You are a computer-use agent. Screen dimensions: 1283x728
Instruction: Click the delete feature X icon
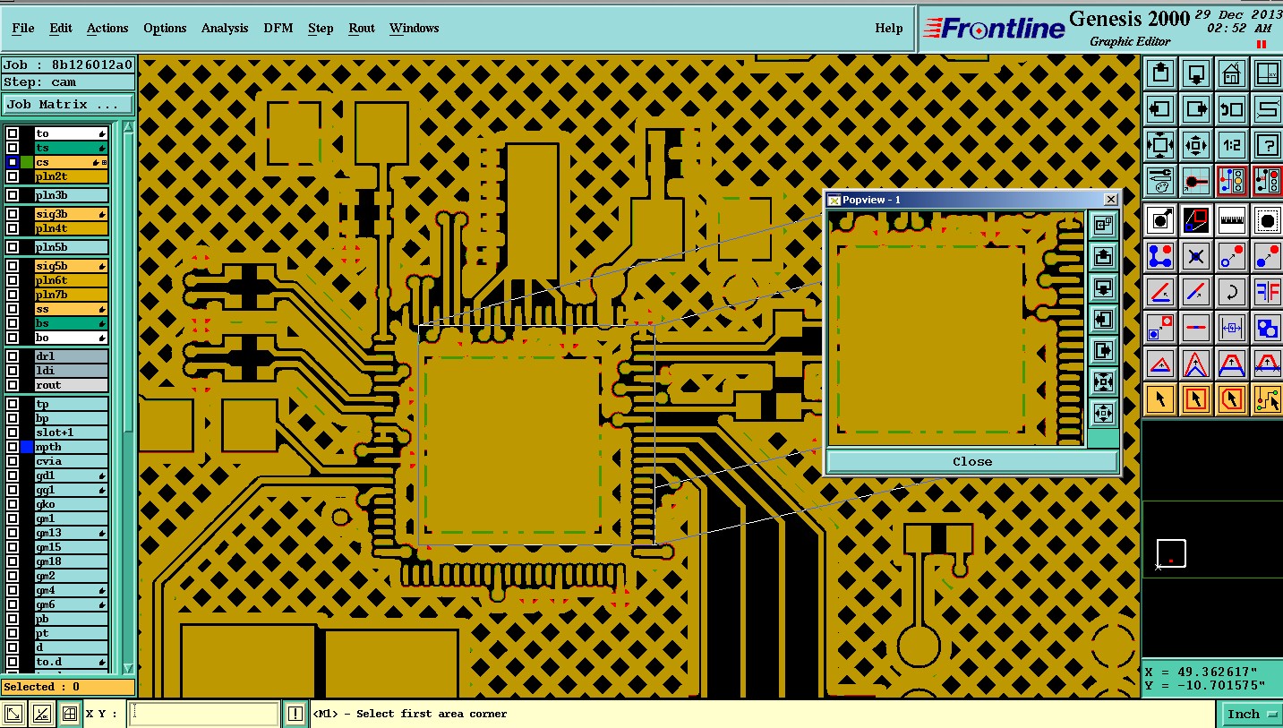(x=1196, y=256)
